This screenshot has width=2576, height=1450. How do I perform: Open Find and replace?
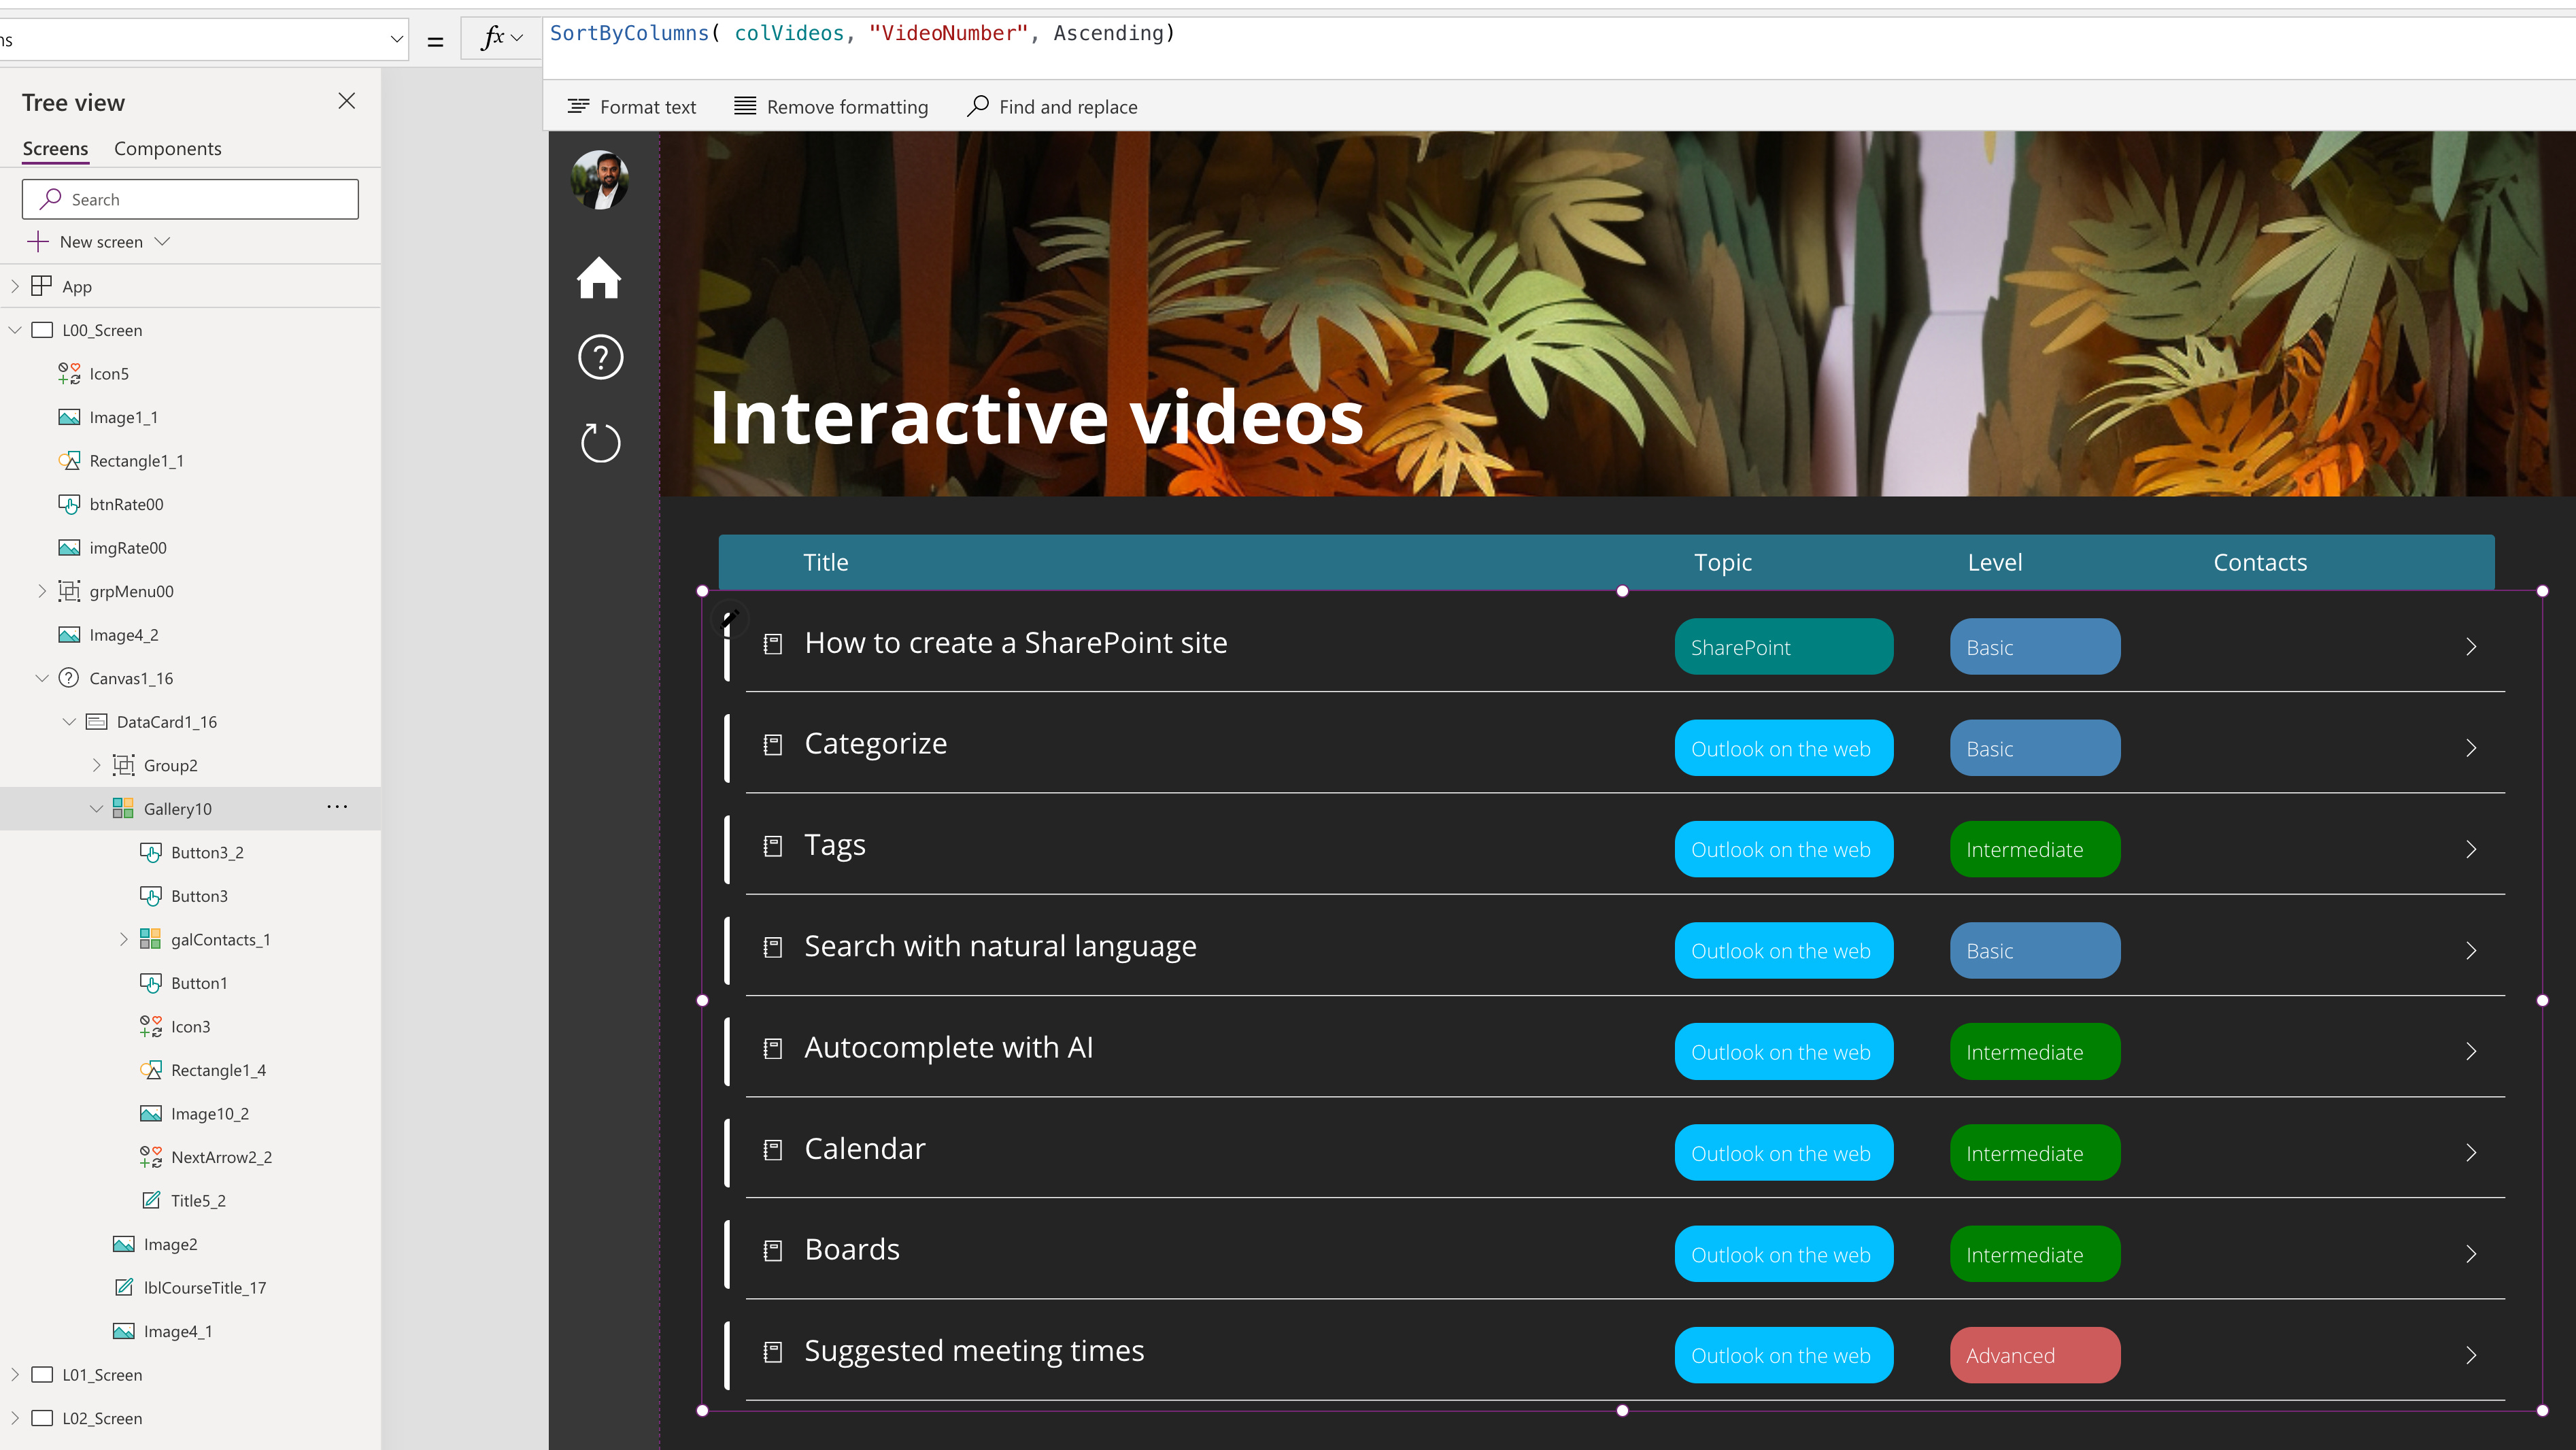[x=1052, y=107]
